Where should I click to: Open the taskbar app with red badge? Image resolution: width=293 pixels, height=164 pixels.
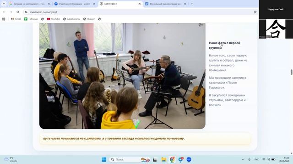(x=181, y=159)
